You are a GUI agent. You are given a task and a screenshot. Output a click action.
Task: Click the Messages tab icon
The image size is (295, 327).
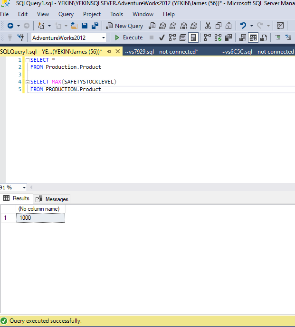(39, 199)
